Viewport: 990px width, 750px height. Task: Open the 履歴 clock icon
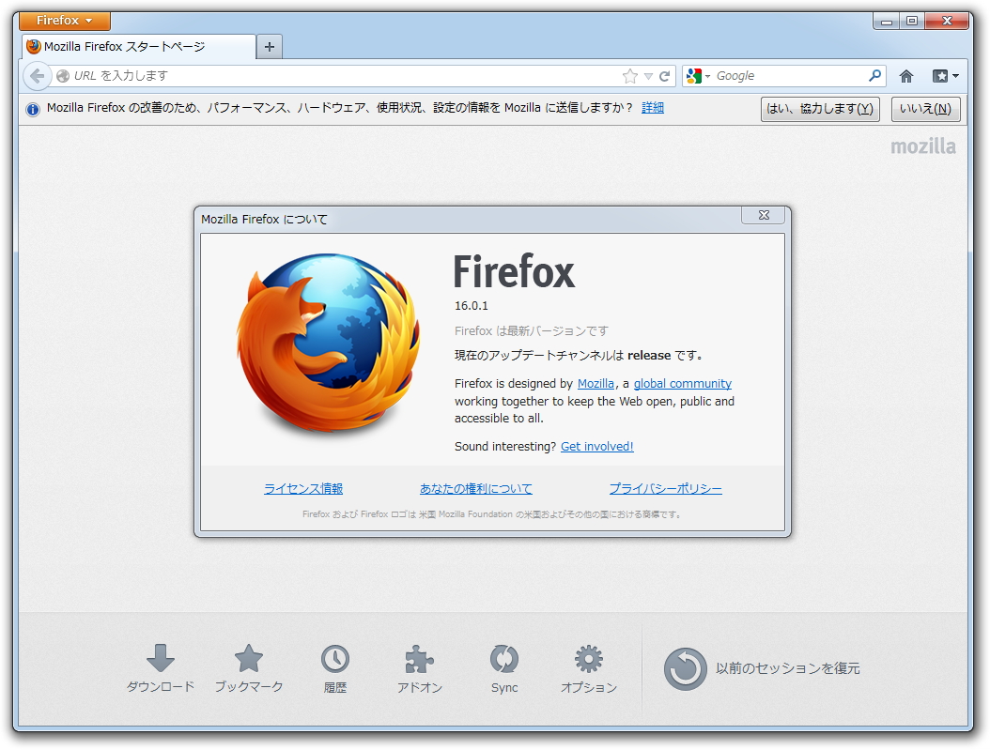tap(333, 660)
